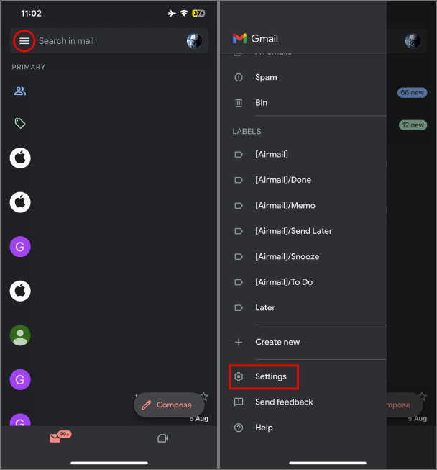Tap the Promotions green tag icon

click(20, 123)
